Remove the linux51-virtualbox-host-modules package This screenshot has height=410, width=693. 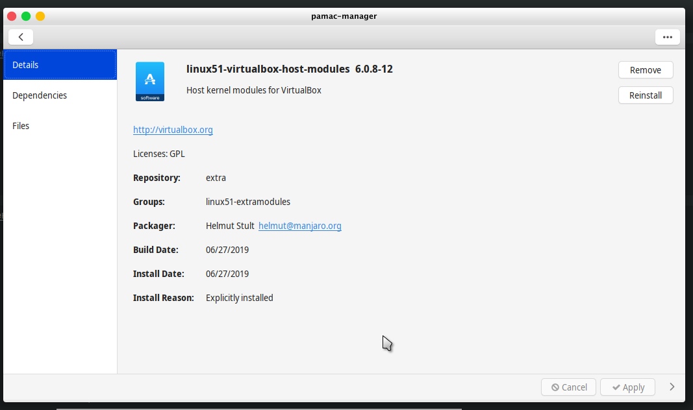point(646,70)
